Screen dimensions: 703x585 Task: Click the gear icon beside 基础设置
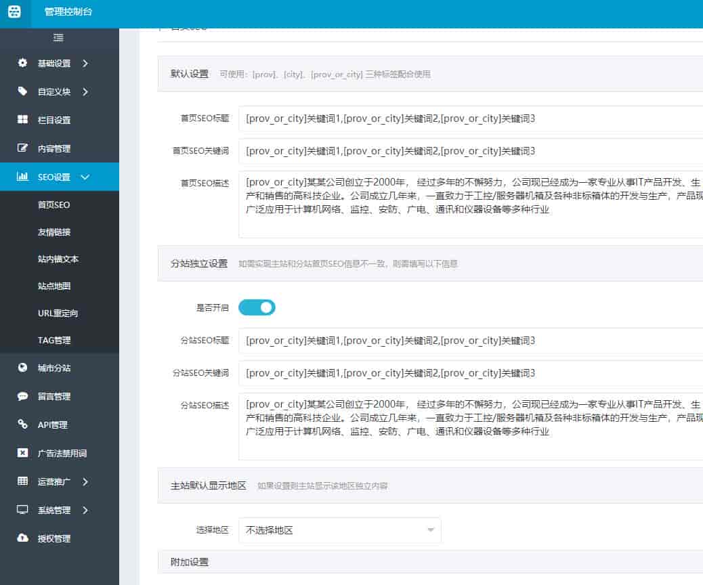point(23,63)
